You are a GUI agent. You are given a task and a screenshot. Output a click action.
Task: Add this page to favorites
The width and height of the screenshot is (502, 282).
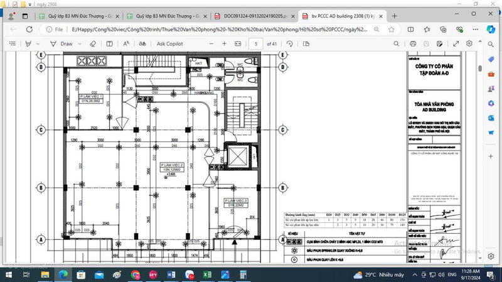click(x=390, y=29)
